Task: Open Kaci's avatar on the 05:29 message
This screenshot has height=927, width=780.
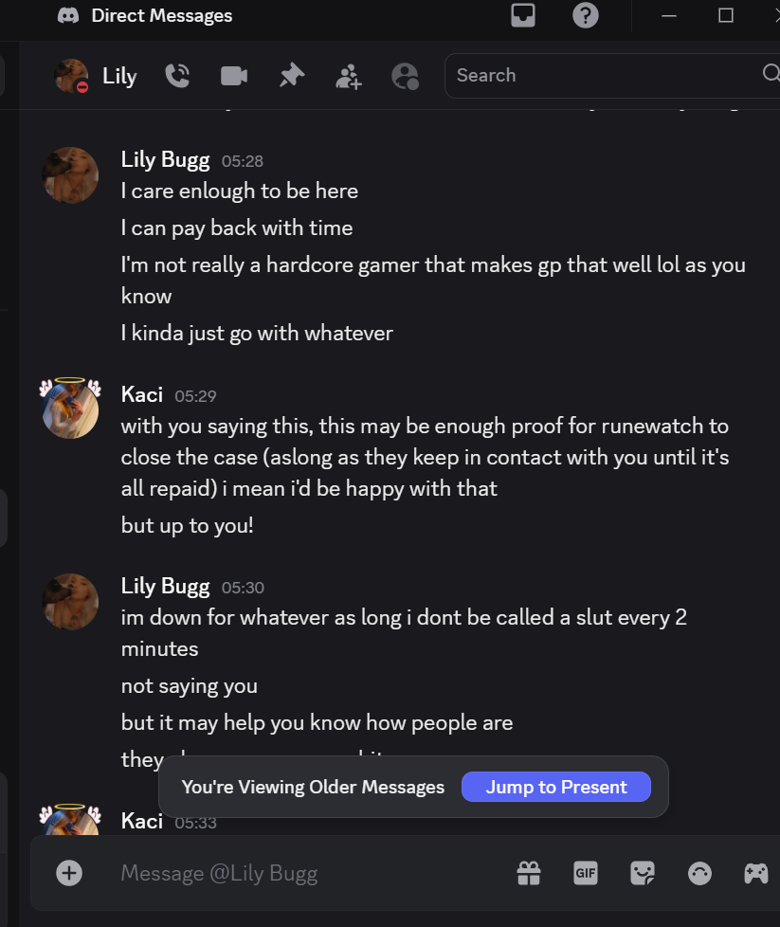Action: [x=70, y=409]
